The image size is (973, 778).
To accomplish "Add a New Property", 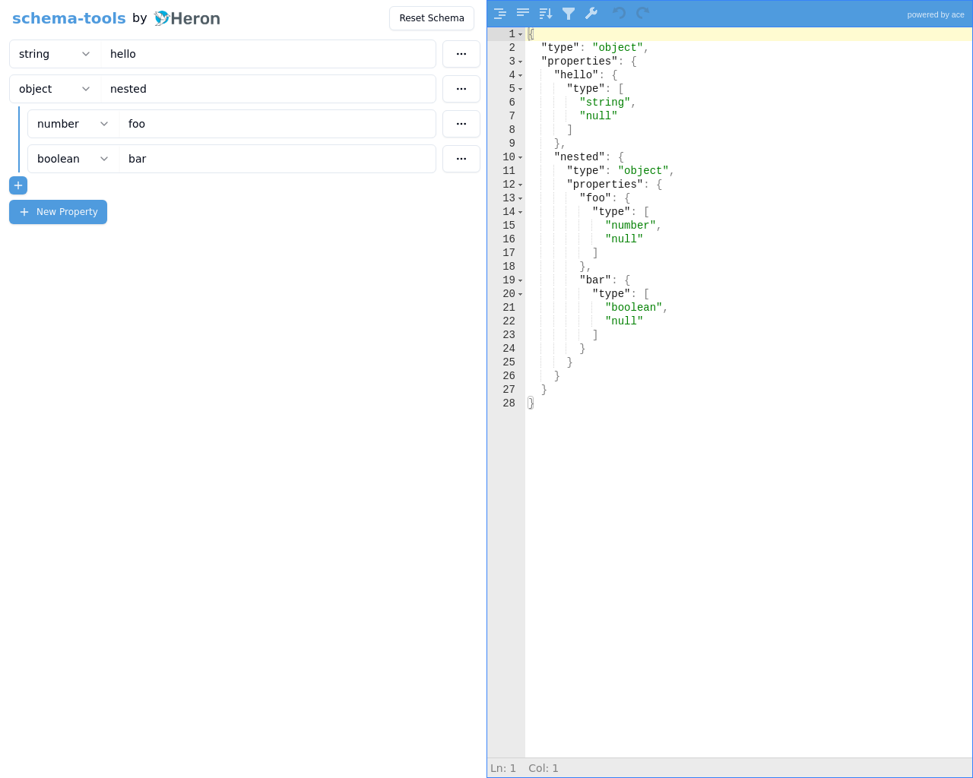I will click(58, 212).
